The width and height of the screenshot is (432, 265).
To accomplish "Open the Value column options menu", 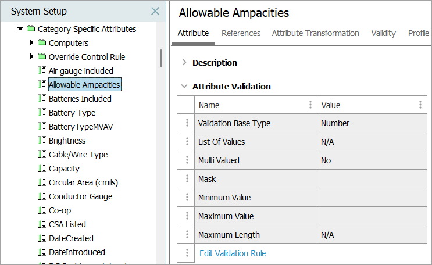I will pyautogui.click(x=420, y=105).
